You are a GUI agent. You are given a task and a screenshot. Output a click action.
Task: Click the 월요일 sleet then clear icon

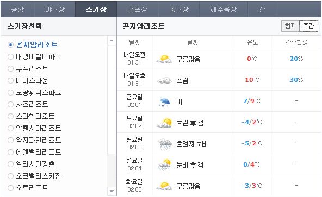point(164,165)
